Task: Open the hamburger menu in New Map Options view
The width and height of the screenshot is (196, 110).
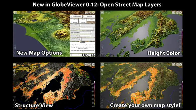Action: click(x=15, y=13)
